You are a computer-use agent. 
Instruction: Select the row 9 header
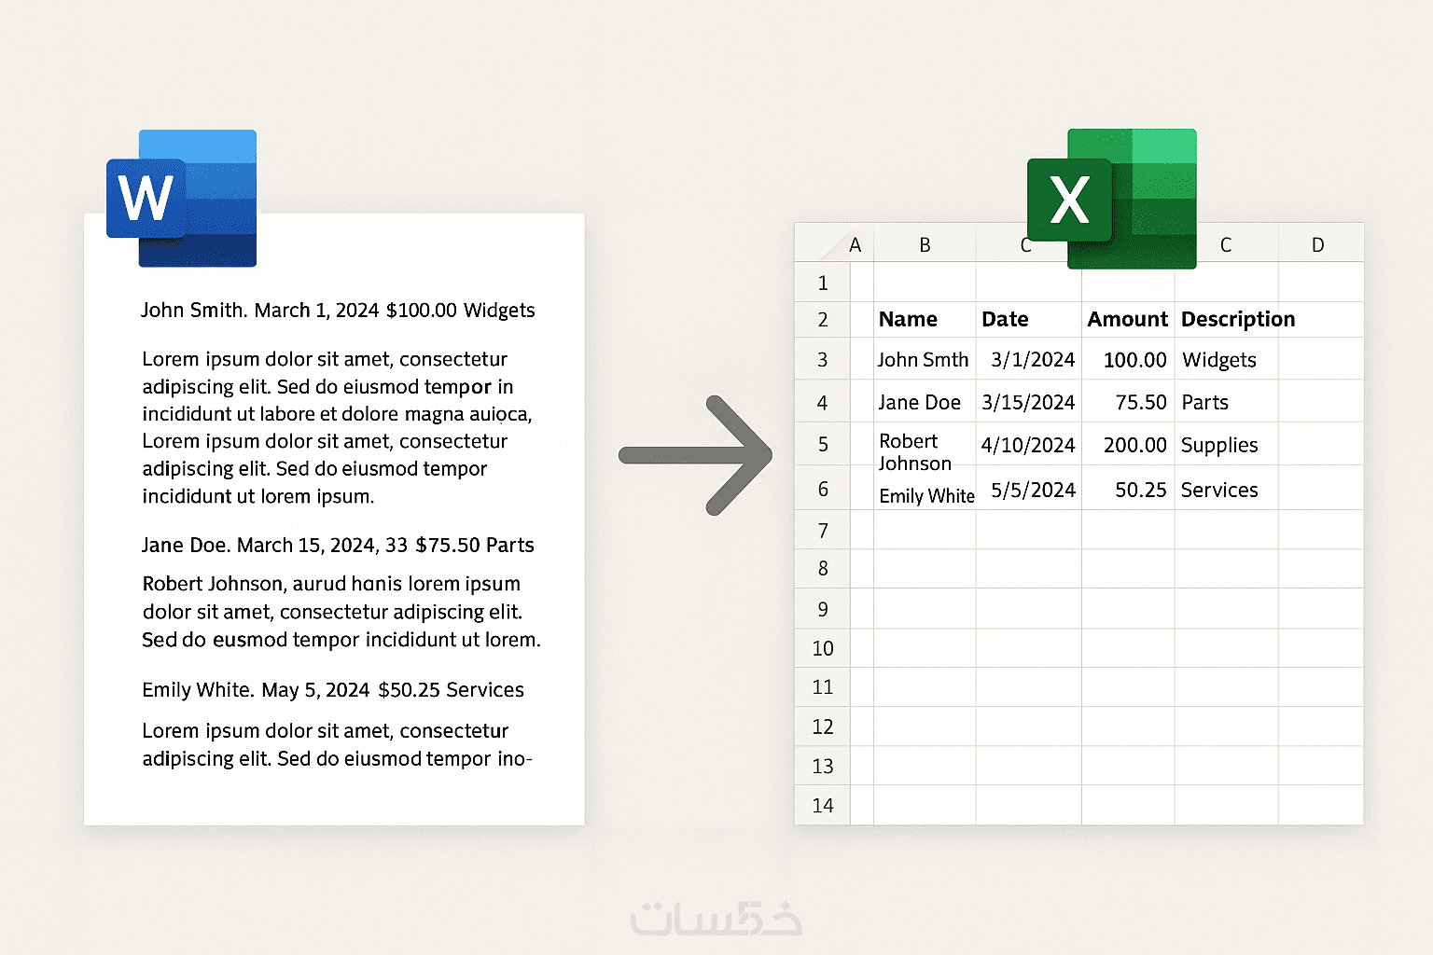(x=822, y=608)
